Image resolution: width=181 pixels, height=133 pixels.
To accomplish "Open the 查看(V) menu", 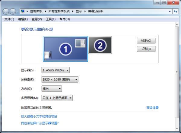I will click(37, 19).
